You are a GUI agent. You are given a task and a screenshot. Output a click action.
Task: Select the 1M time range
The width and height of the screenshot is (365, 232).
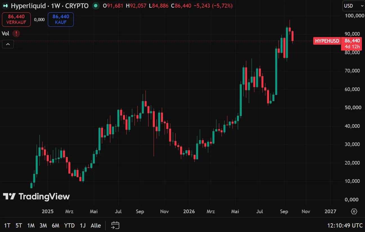[31, 225]
